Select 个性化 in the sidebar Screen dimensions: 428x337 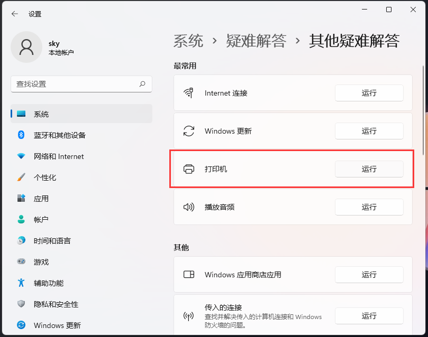point(81,177)
